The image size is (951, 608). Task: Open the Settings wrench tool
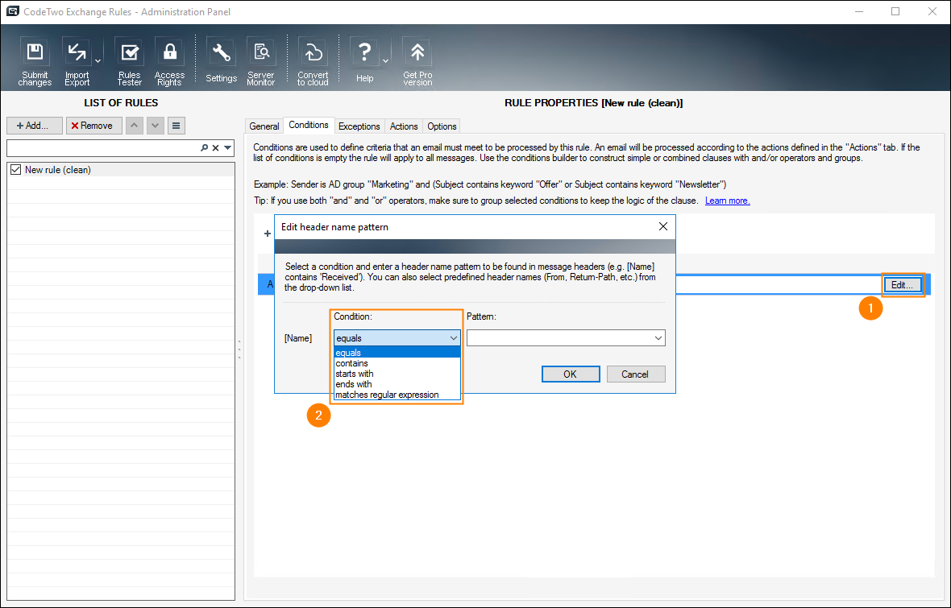click(x=221, y=61)
